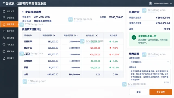Click 70,000.00 in 预留 row
The height and width of the screenshot is (98, 174).
[x=75, y=68]
